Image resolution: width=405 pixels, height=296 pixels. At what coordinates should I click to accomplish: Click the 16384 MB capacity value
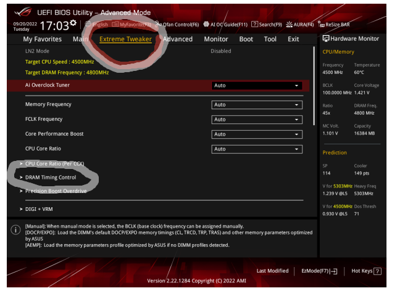pos(364,133)
